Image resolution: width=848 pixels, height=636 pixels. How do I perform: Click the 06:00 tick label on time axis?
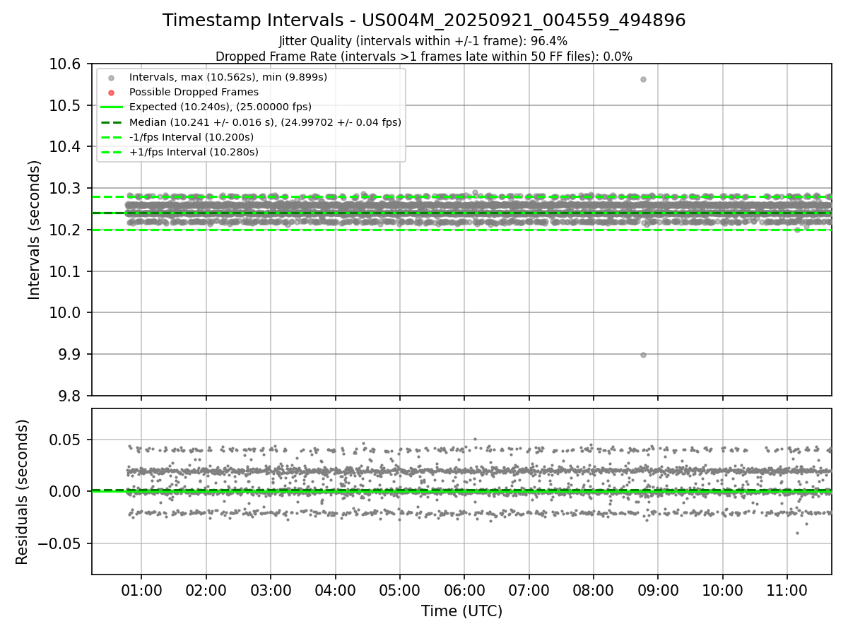(x=464, y=589)
